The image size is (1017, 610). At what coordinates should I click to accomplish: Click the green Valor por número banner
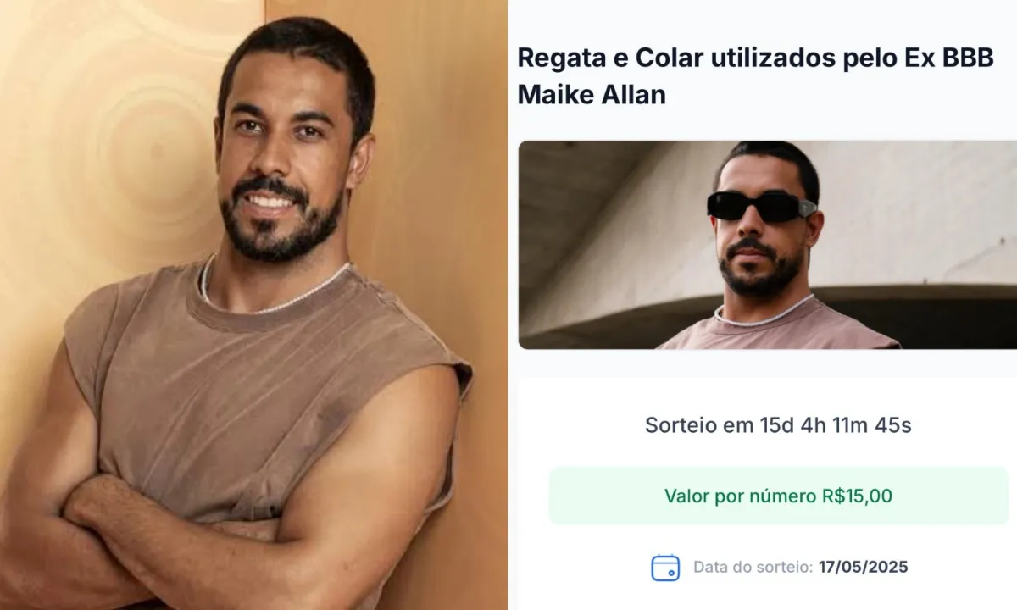click(x=778, y=496)
